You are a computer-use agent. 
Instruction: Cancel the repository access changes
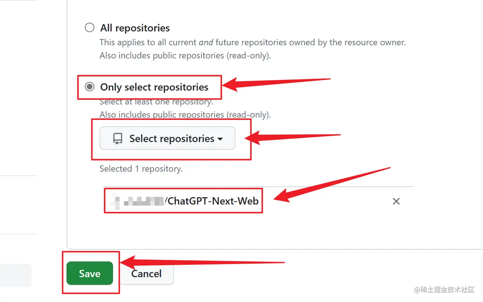coord(146,273)
